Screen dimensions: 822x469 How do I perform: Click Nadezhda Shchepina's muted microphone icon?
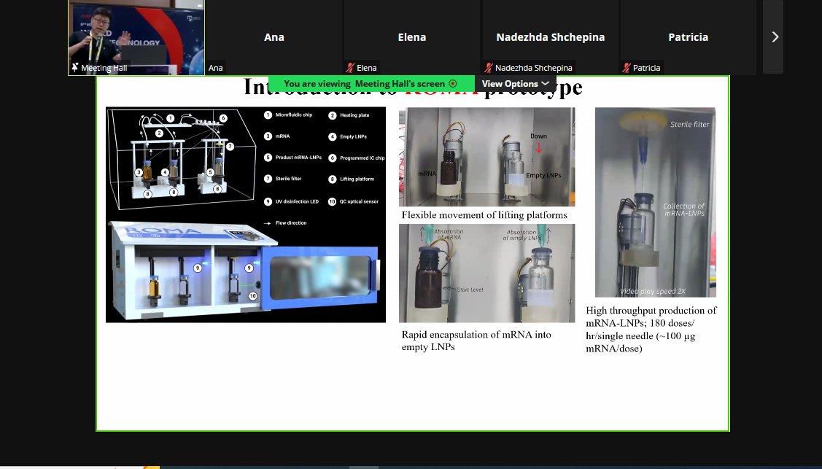489,68
